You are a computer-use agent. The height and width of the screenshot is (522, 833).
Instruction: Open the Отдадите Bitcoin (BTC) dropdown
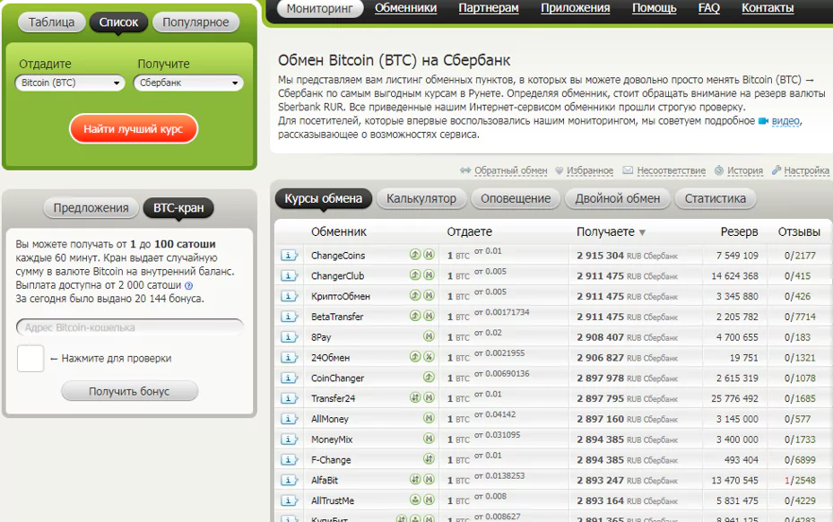pos(70,83)
